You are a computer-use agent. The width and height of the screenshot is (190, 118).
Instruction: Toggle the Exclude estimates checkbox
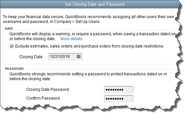click(x=12, y=46)
